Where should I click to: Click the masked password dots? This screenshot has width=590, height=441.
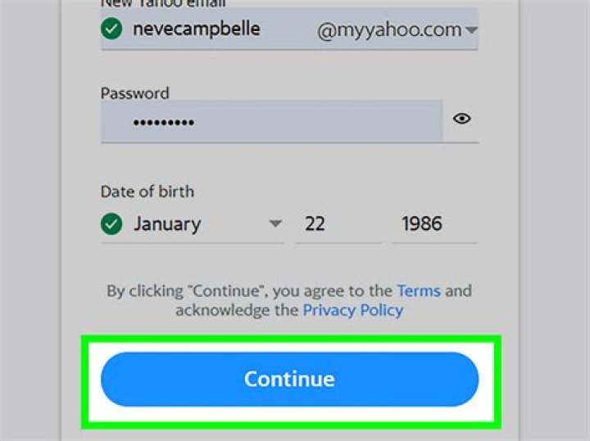coord(163,122)
